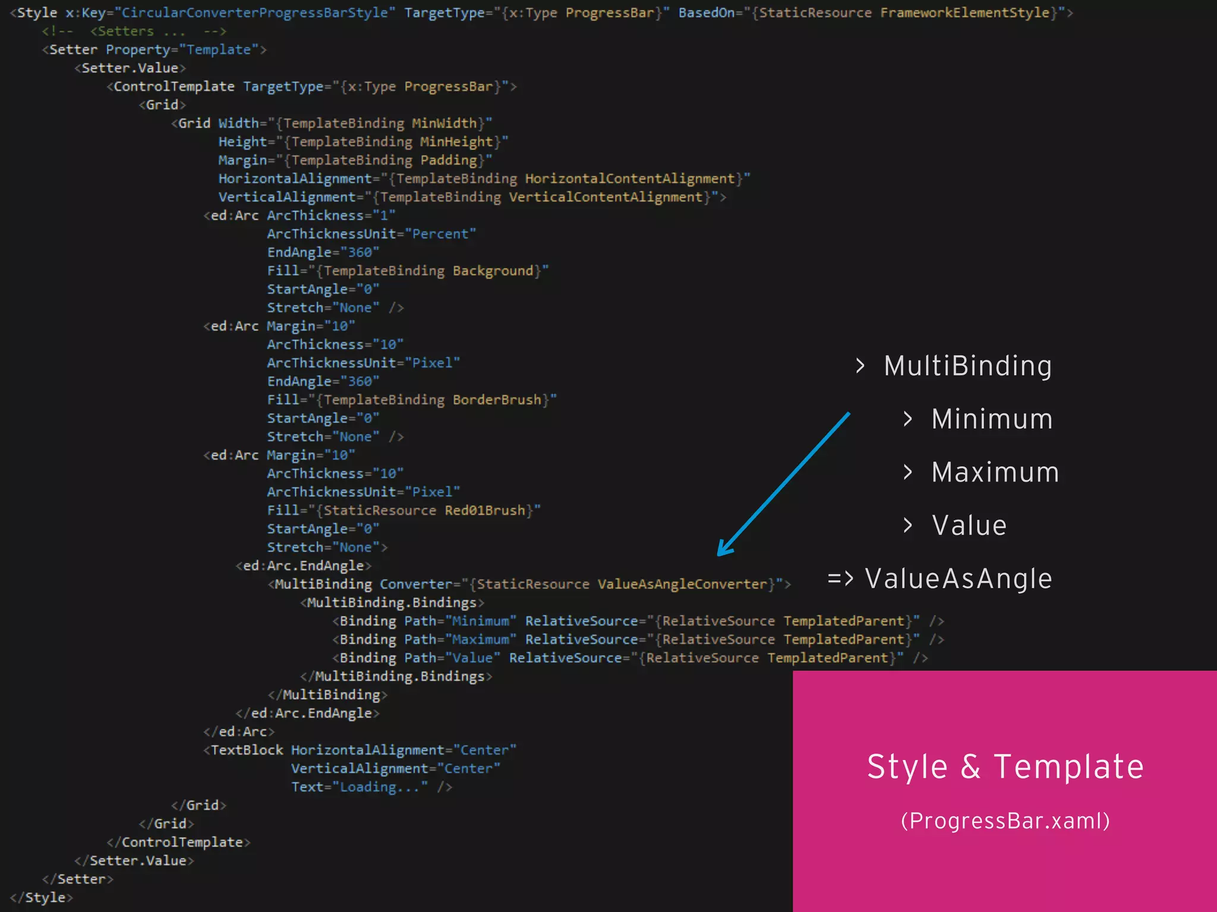Click the closing "</ControlTemplate>" tag

click(178, 842)
